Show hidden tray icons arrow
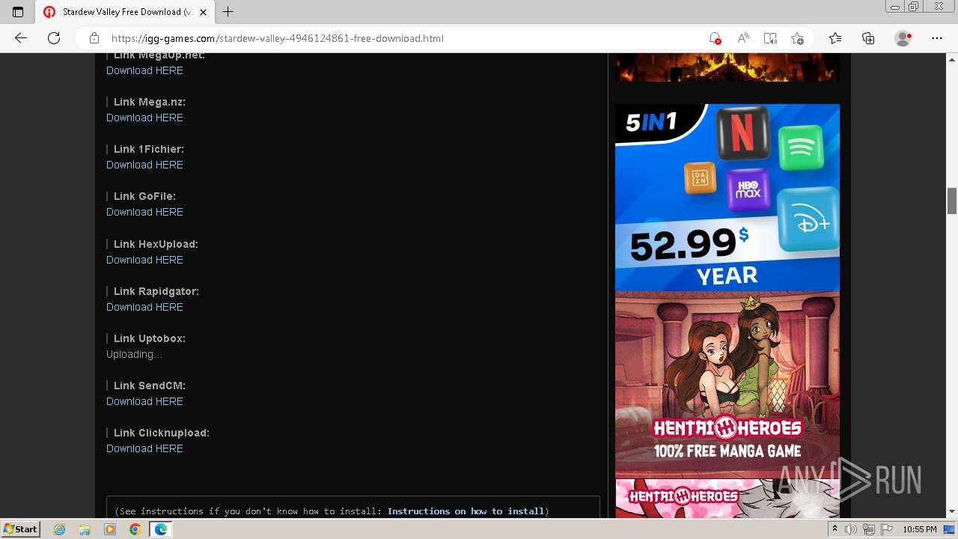 click(x=835, y=529)
